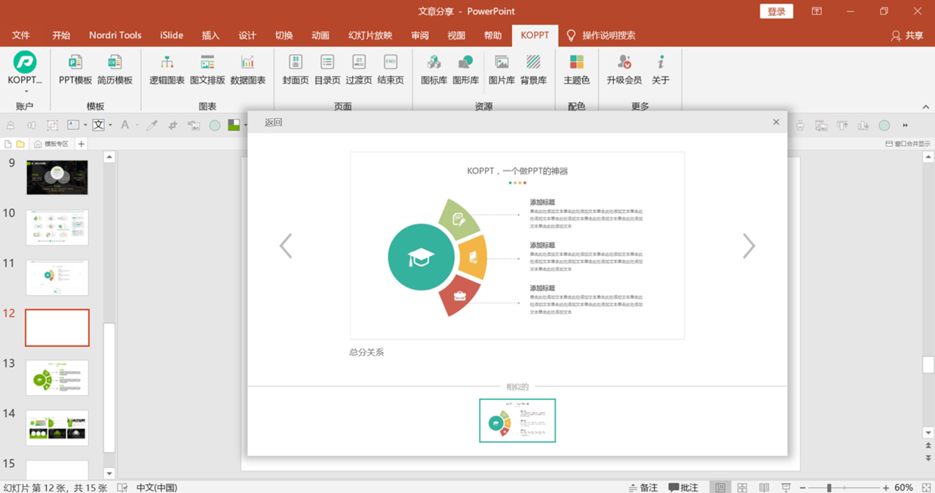
Task: Collapse the ribbon with the chevron
Action: pos(927,107)
